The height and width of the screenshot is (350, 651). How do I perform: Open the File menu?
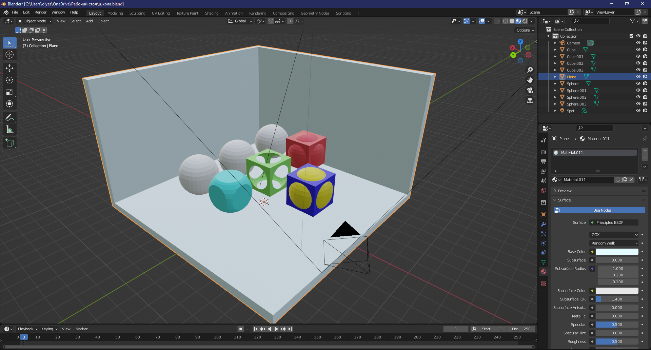[x=15, y=12]
